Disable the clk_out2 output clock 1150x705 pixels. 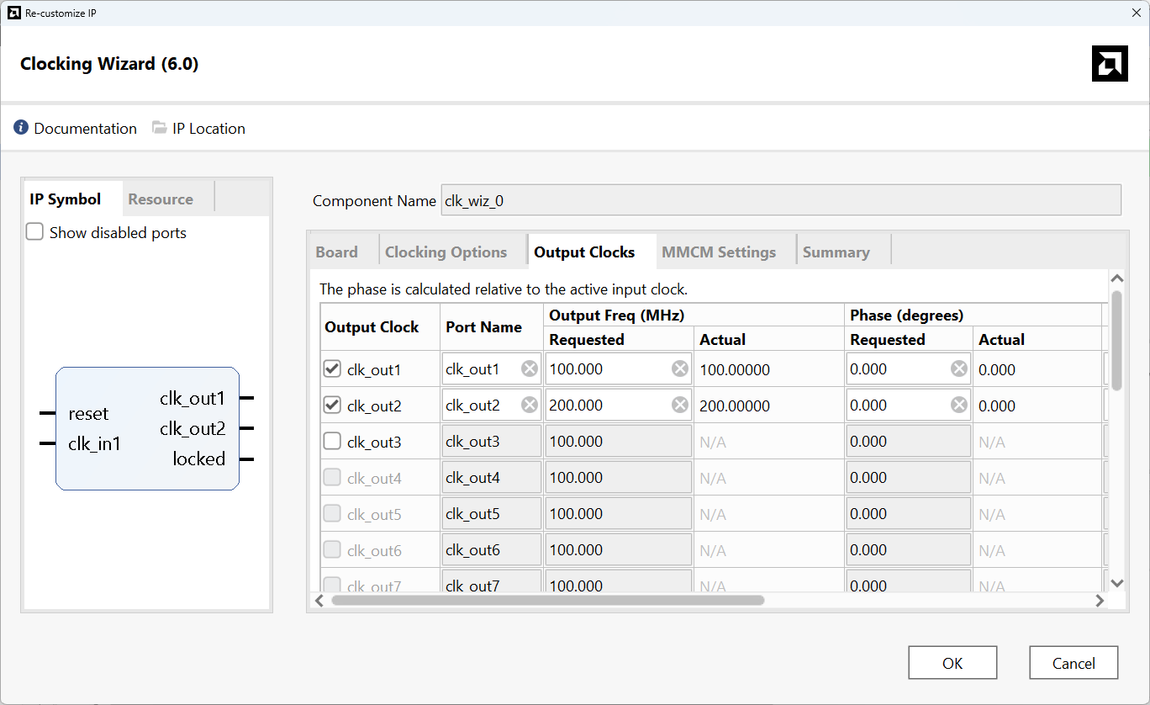click(333, 406)
